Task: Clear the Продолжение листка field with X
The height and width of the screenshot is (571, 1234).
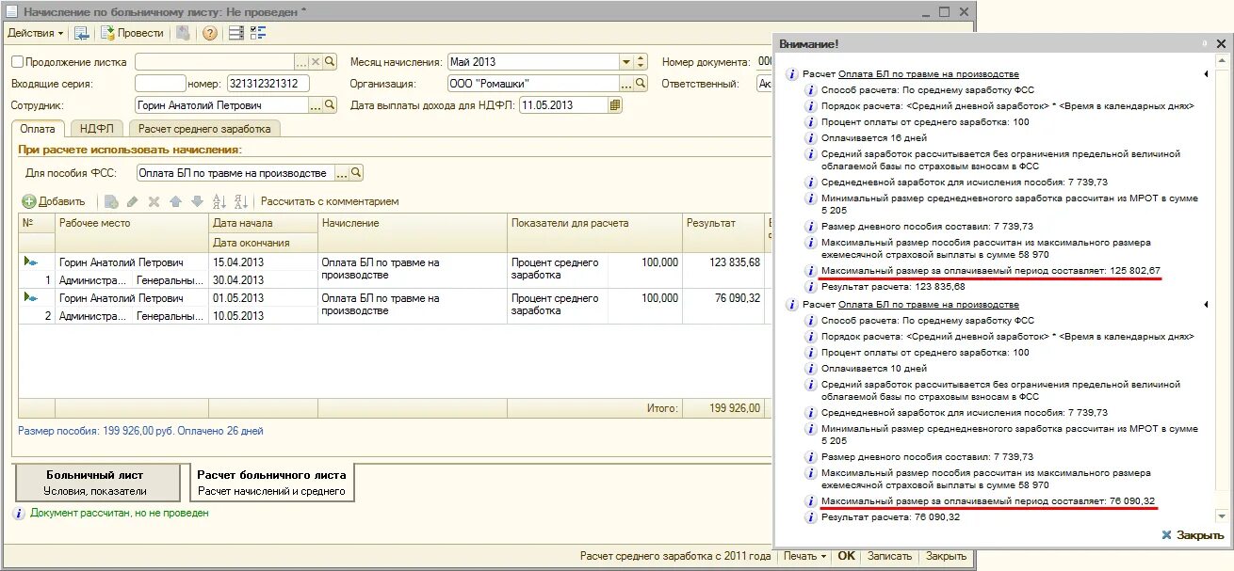Action: point(316,62)
